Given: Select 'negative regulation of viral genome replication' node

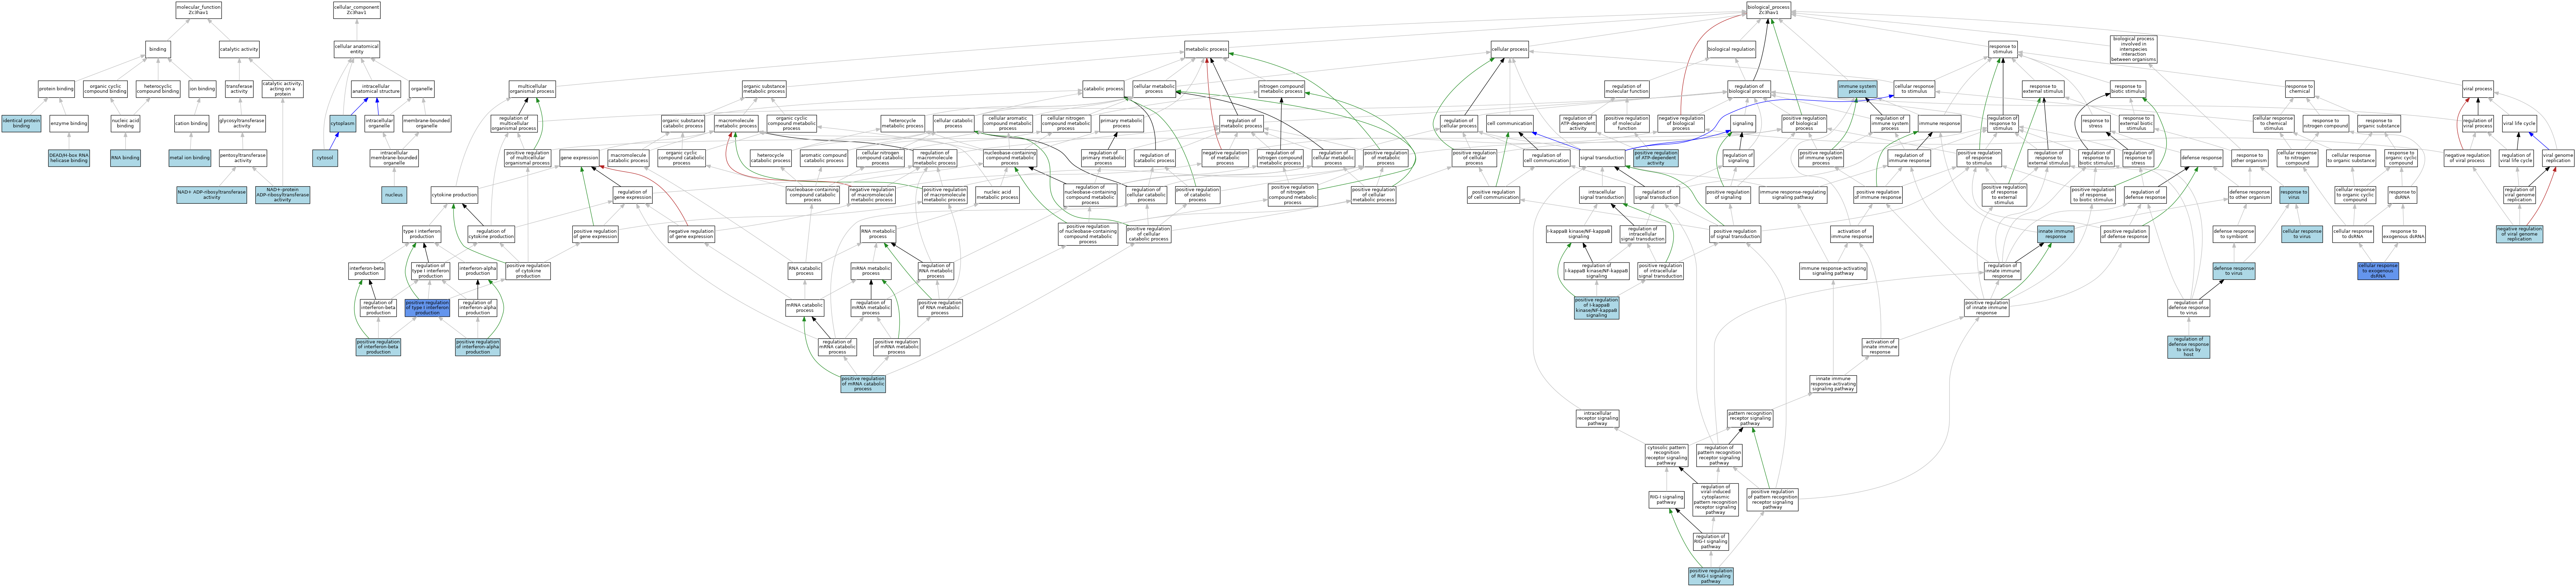Looking at the screenshot, I should coord(2519,234).
